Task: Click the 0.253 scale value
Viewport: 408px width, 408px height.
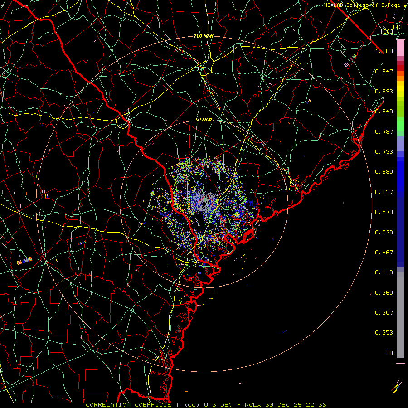Action: 384,333
